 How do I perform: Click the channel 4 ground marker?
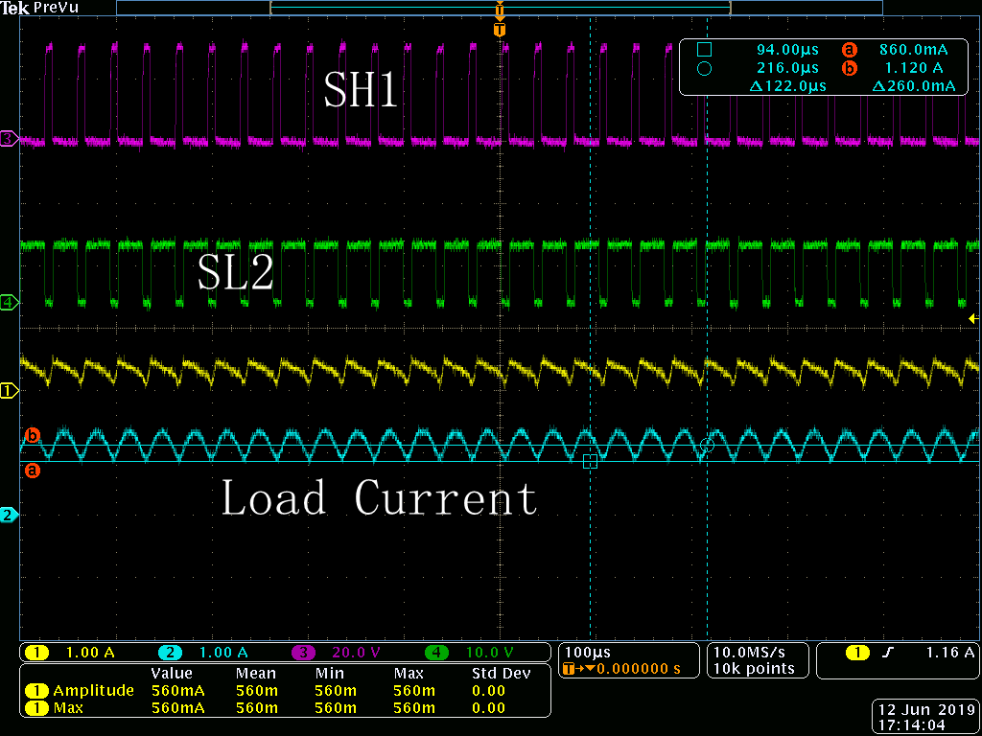(x=8, y=303)
